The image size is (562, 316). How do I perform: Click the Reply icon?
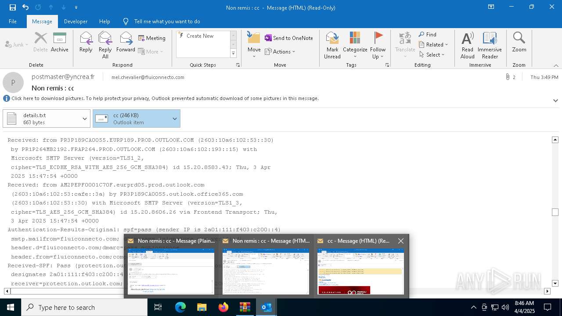click(x=86, y=43)
